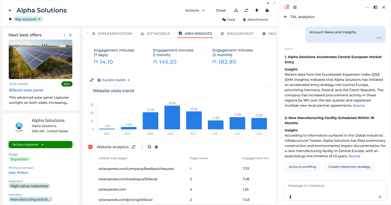Go back using the arrow beside TAL analytics
Image resolution: width=391 pixels, height=205 pixels.
point(285,17)
